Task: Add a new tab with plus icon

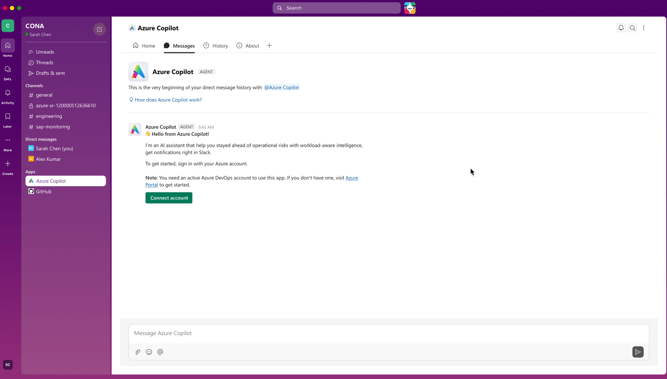Action: tap(269, 46)
